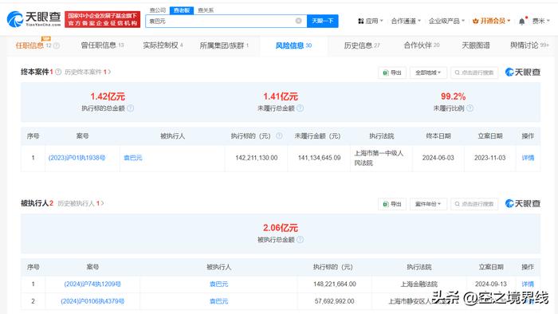Export the 终本案件 table with 导出
558x314 pixels.
click(x=392, y=73)
